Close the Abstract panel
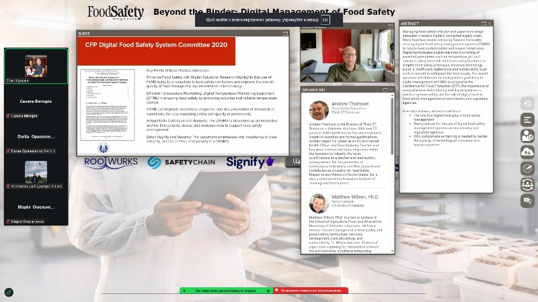The image size is (538, 302). [490, 23]
